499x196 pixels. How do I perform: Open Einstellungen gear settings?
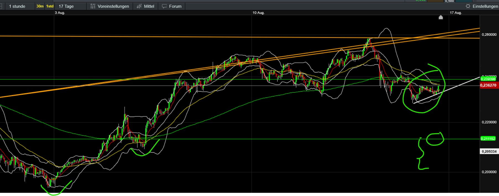tap(482, 6)
